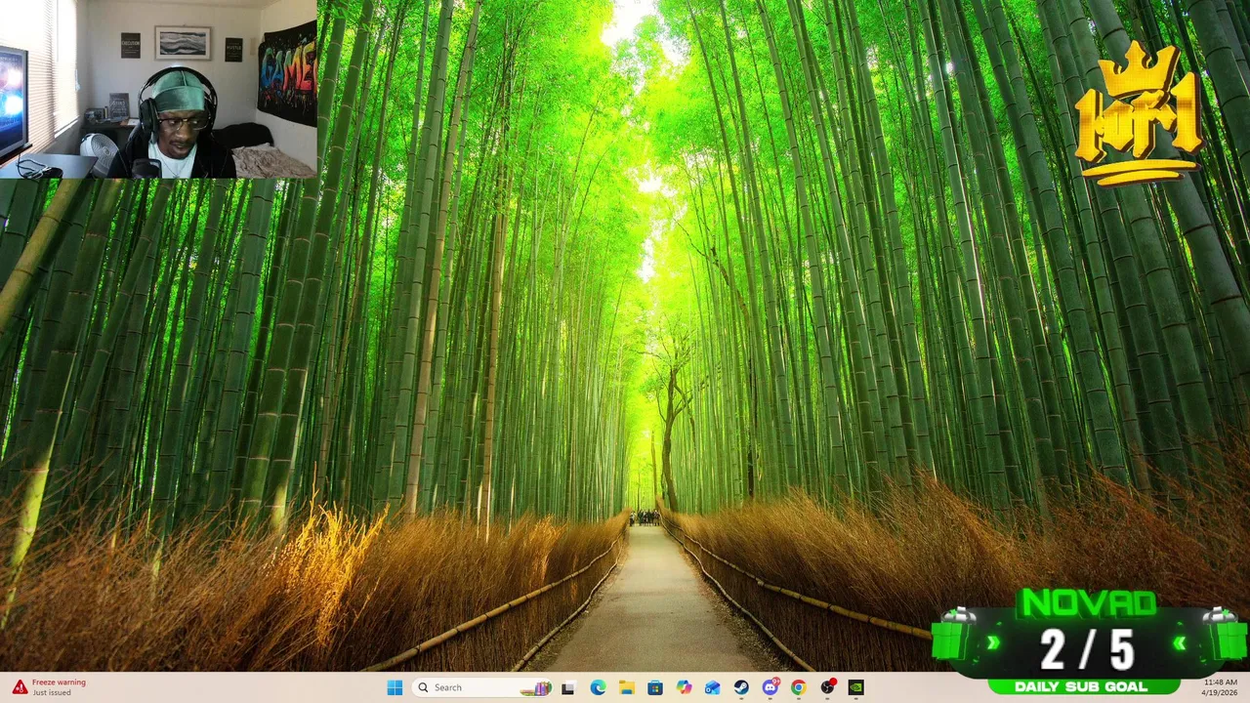1250x703 pixels.
Task: Switch to Steam from the taskbar
Action: 741,687
